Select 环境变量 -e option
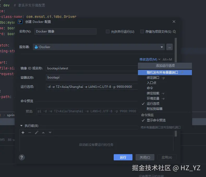The image size is (206, 177). 165,99
